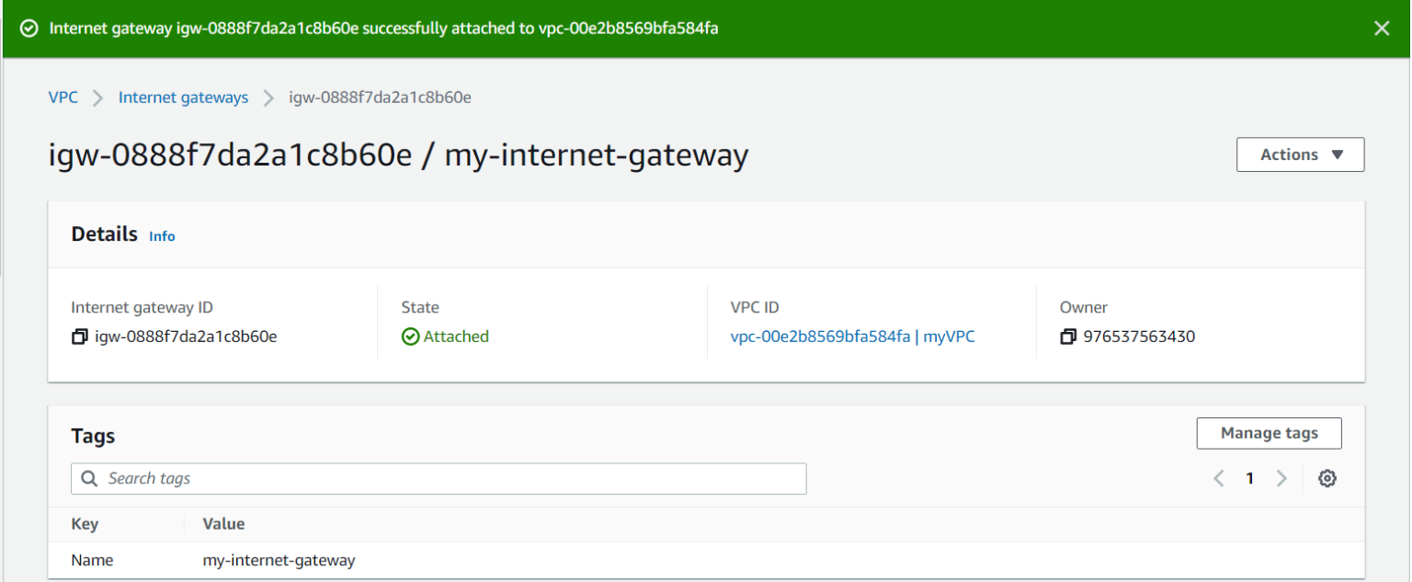Sort tags by Key column header
This screenshot has height=582, width=1412.
[x=85, y=524]
